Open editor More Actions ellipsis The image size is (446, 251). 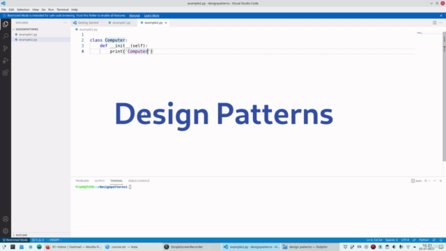440,22
